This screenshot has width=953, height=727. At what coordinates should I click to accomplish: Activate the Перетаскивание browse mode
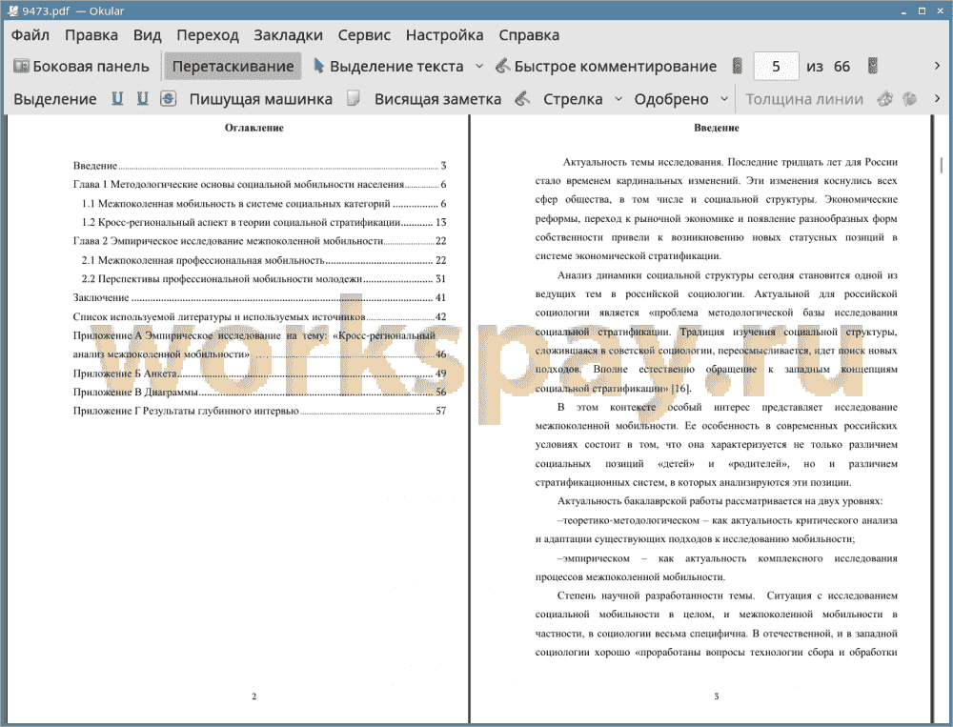click(x=233, y=67)
